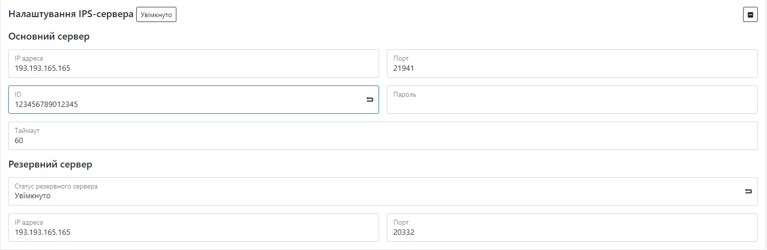767x250 pixels.
Task: Click the Резервний сервер heading
Action: click(x=50, y=165)
